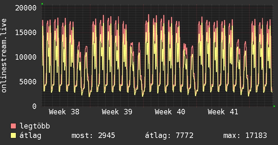Click the green arrow atop the y-axis
Viewport: 278px width, 145px height.
click(42, 4)
